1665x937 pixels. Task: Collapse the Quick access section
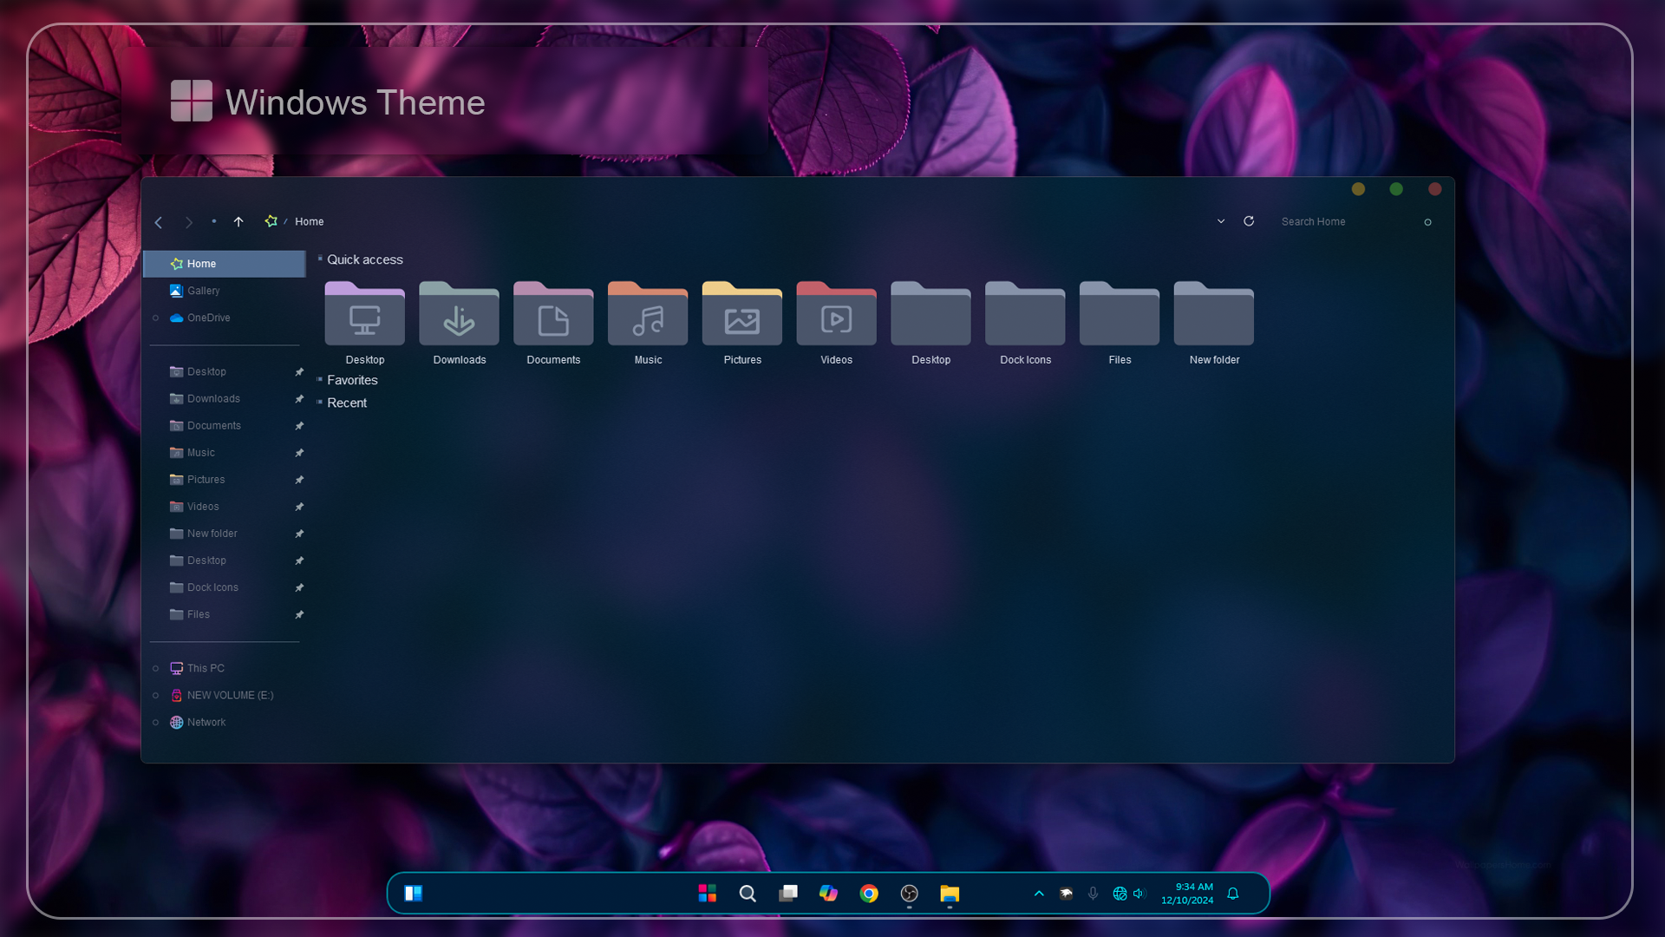point(320,259)
